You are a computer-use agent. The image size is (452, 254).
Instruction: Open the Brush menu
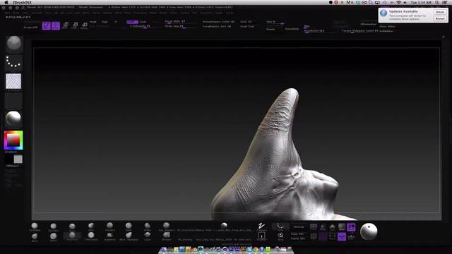16,13
